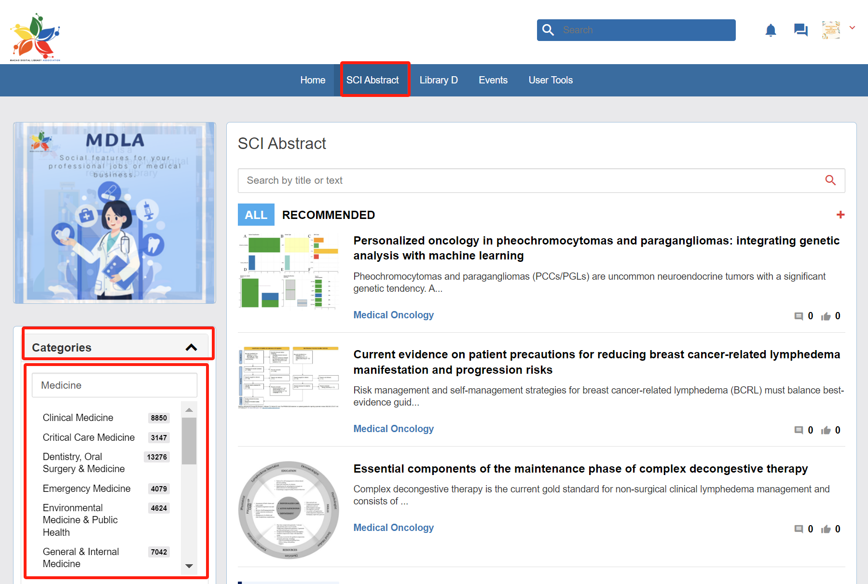
Task: Click thumbs-up on decongestive therapy article
Action: click(x=826, y=529)
